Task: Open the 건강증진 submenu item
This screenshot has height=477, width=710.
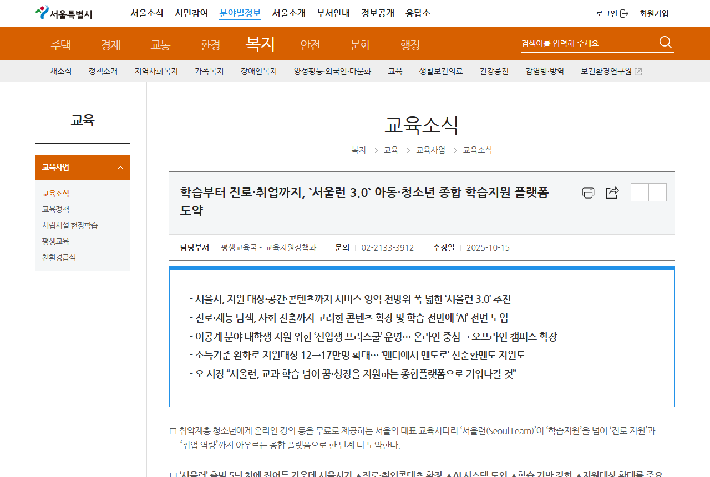Action: [x=494, y=71]
